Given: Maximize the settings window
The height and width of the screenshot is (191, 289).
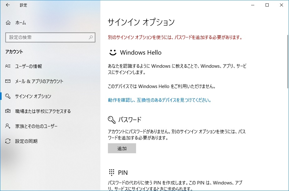Looking at the screenshot, I should pos(267,5).
